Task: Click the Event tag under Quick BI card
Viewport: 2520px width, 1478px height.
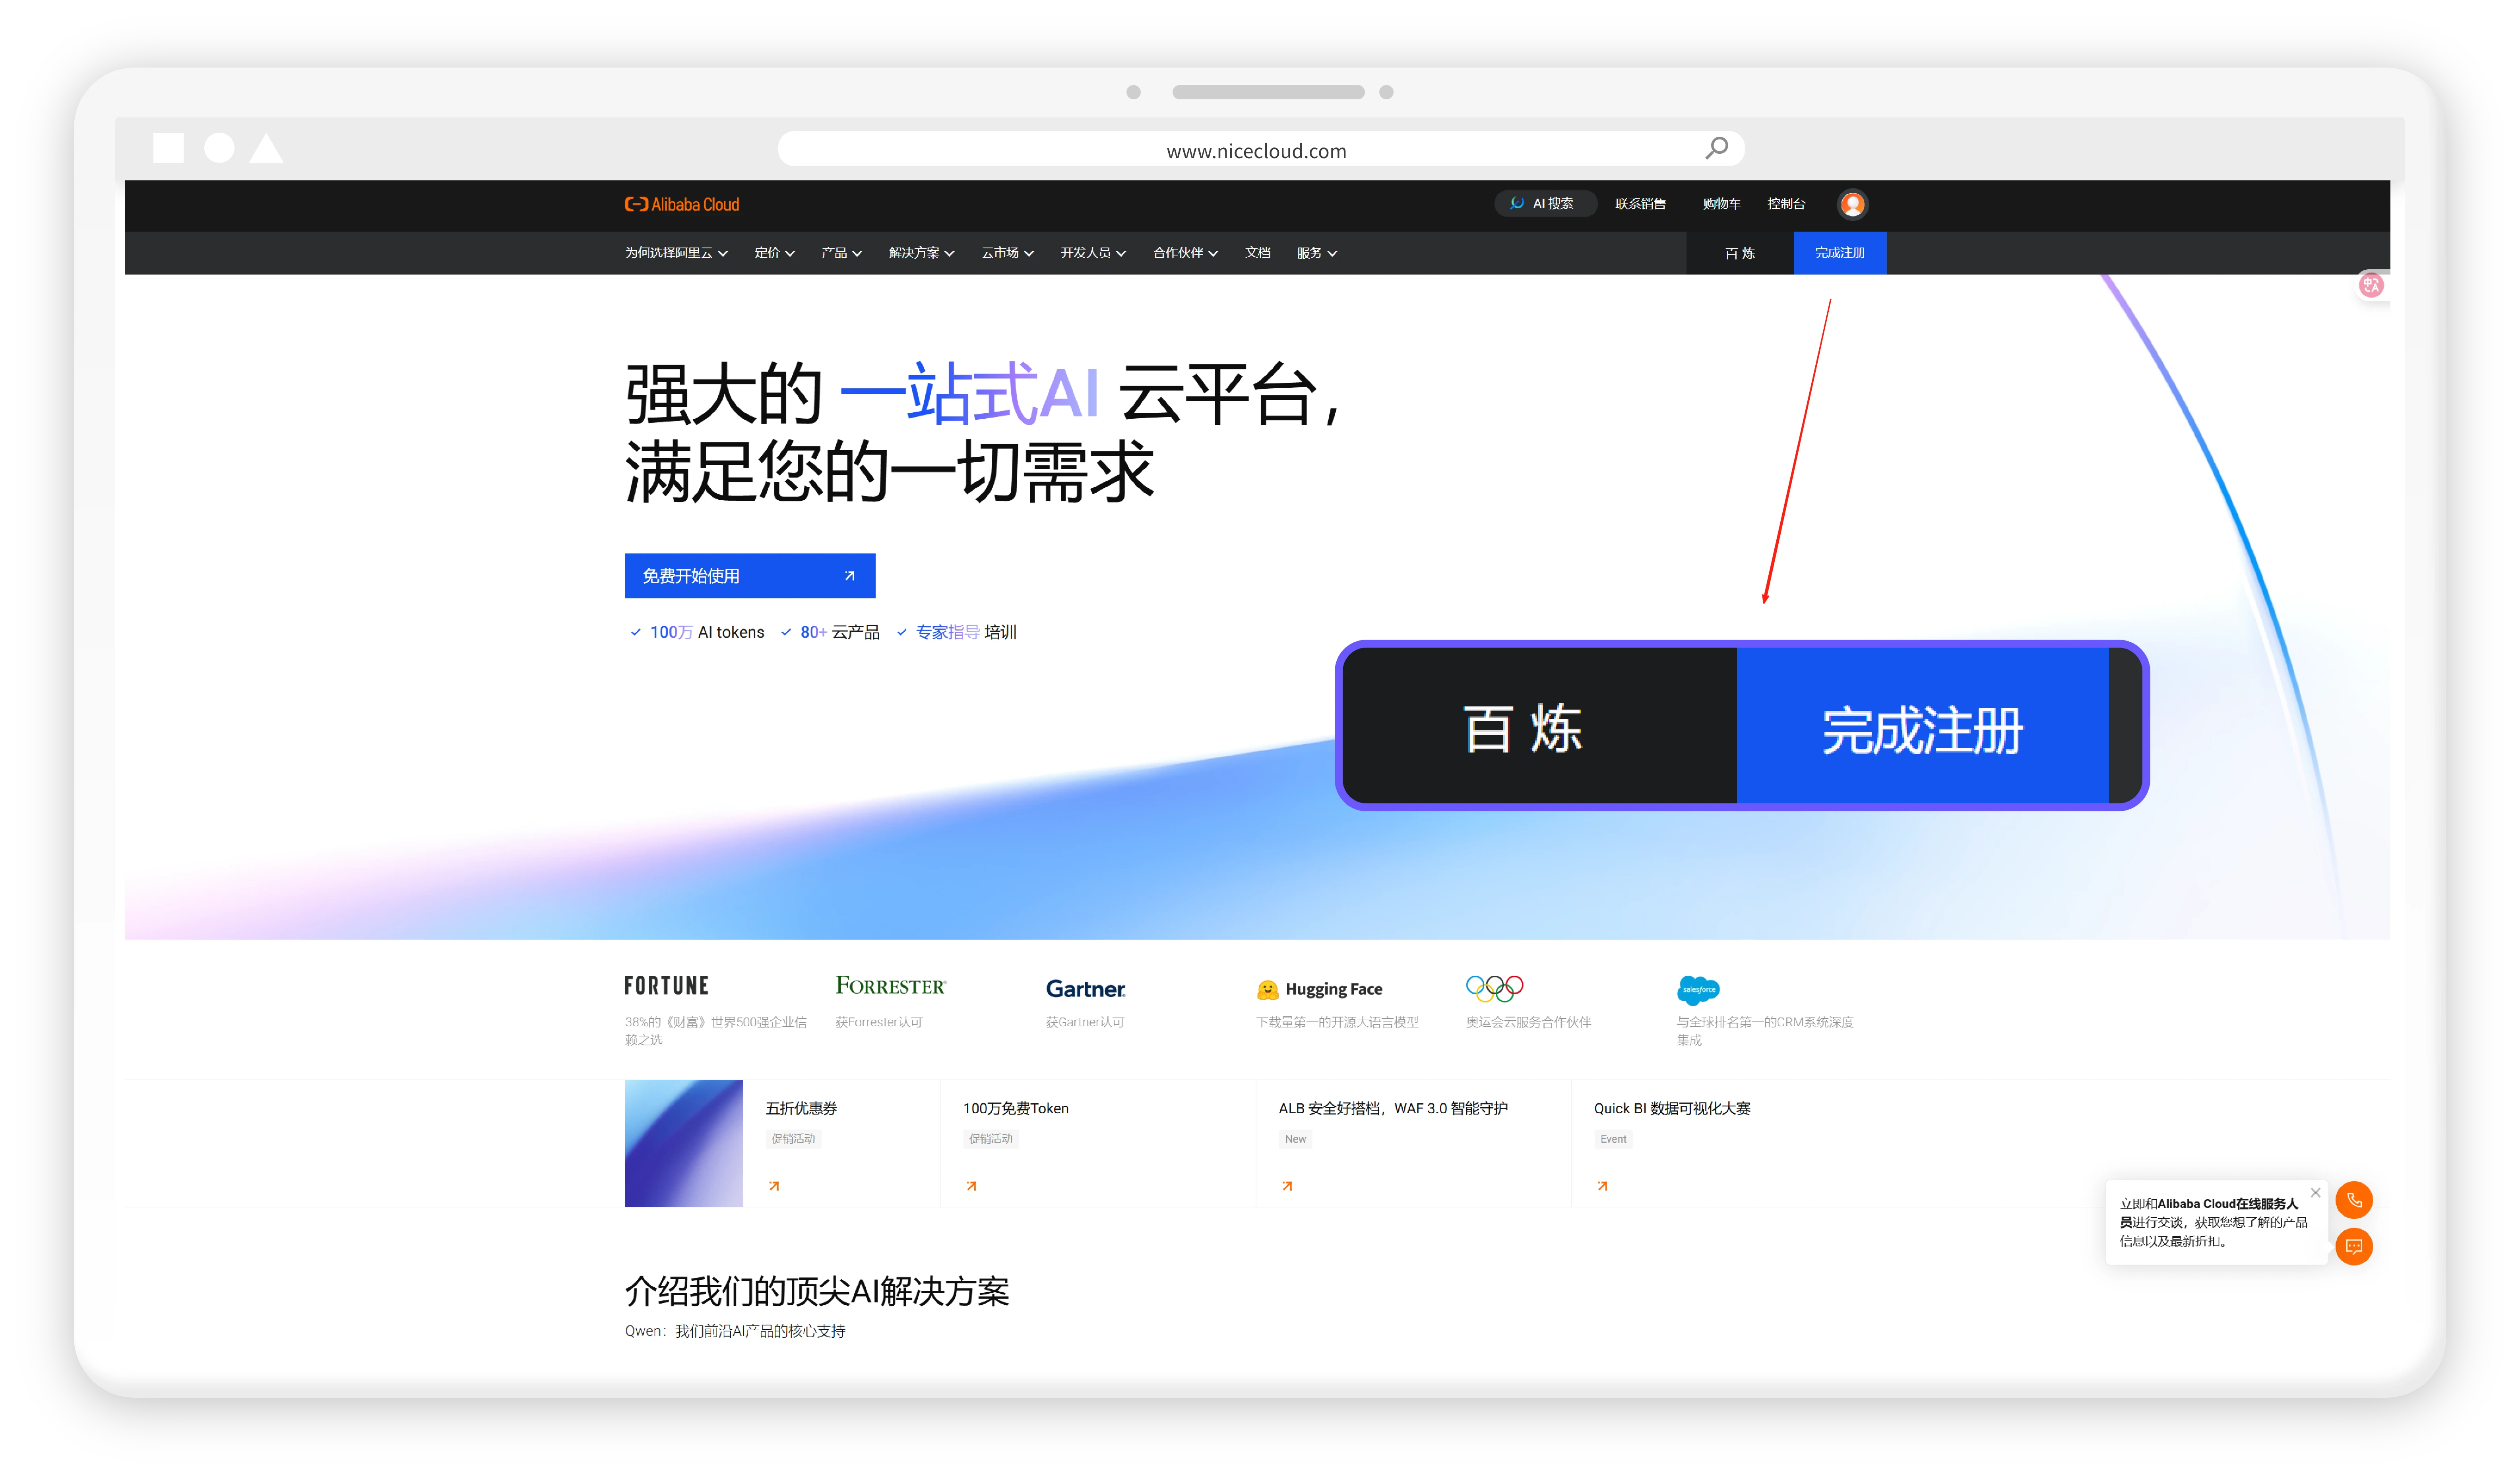Action: click(1612, 1138)
